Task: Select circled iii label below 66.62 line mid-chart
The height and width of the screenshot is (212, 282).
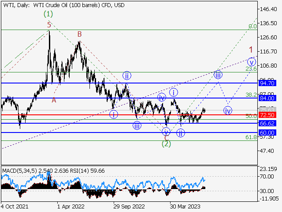Action: tap(137, 126)
